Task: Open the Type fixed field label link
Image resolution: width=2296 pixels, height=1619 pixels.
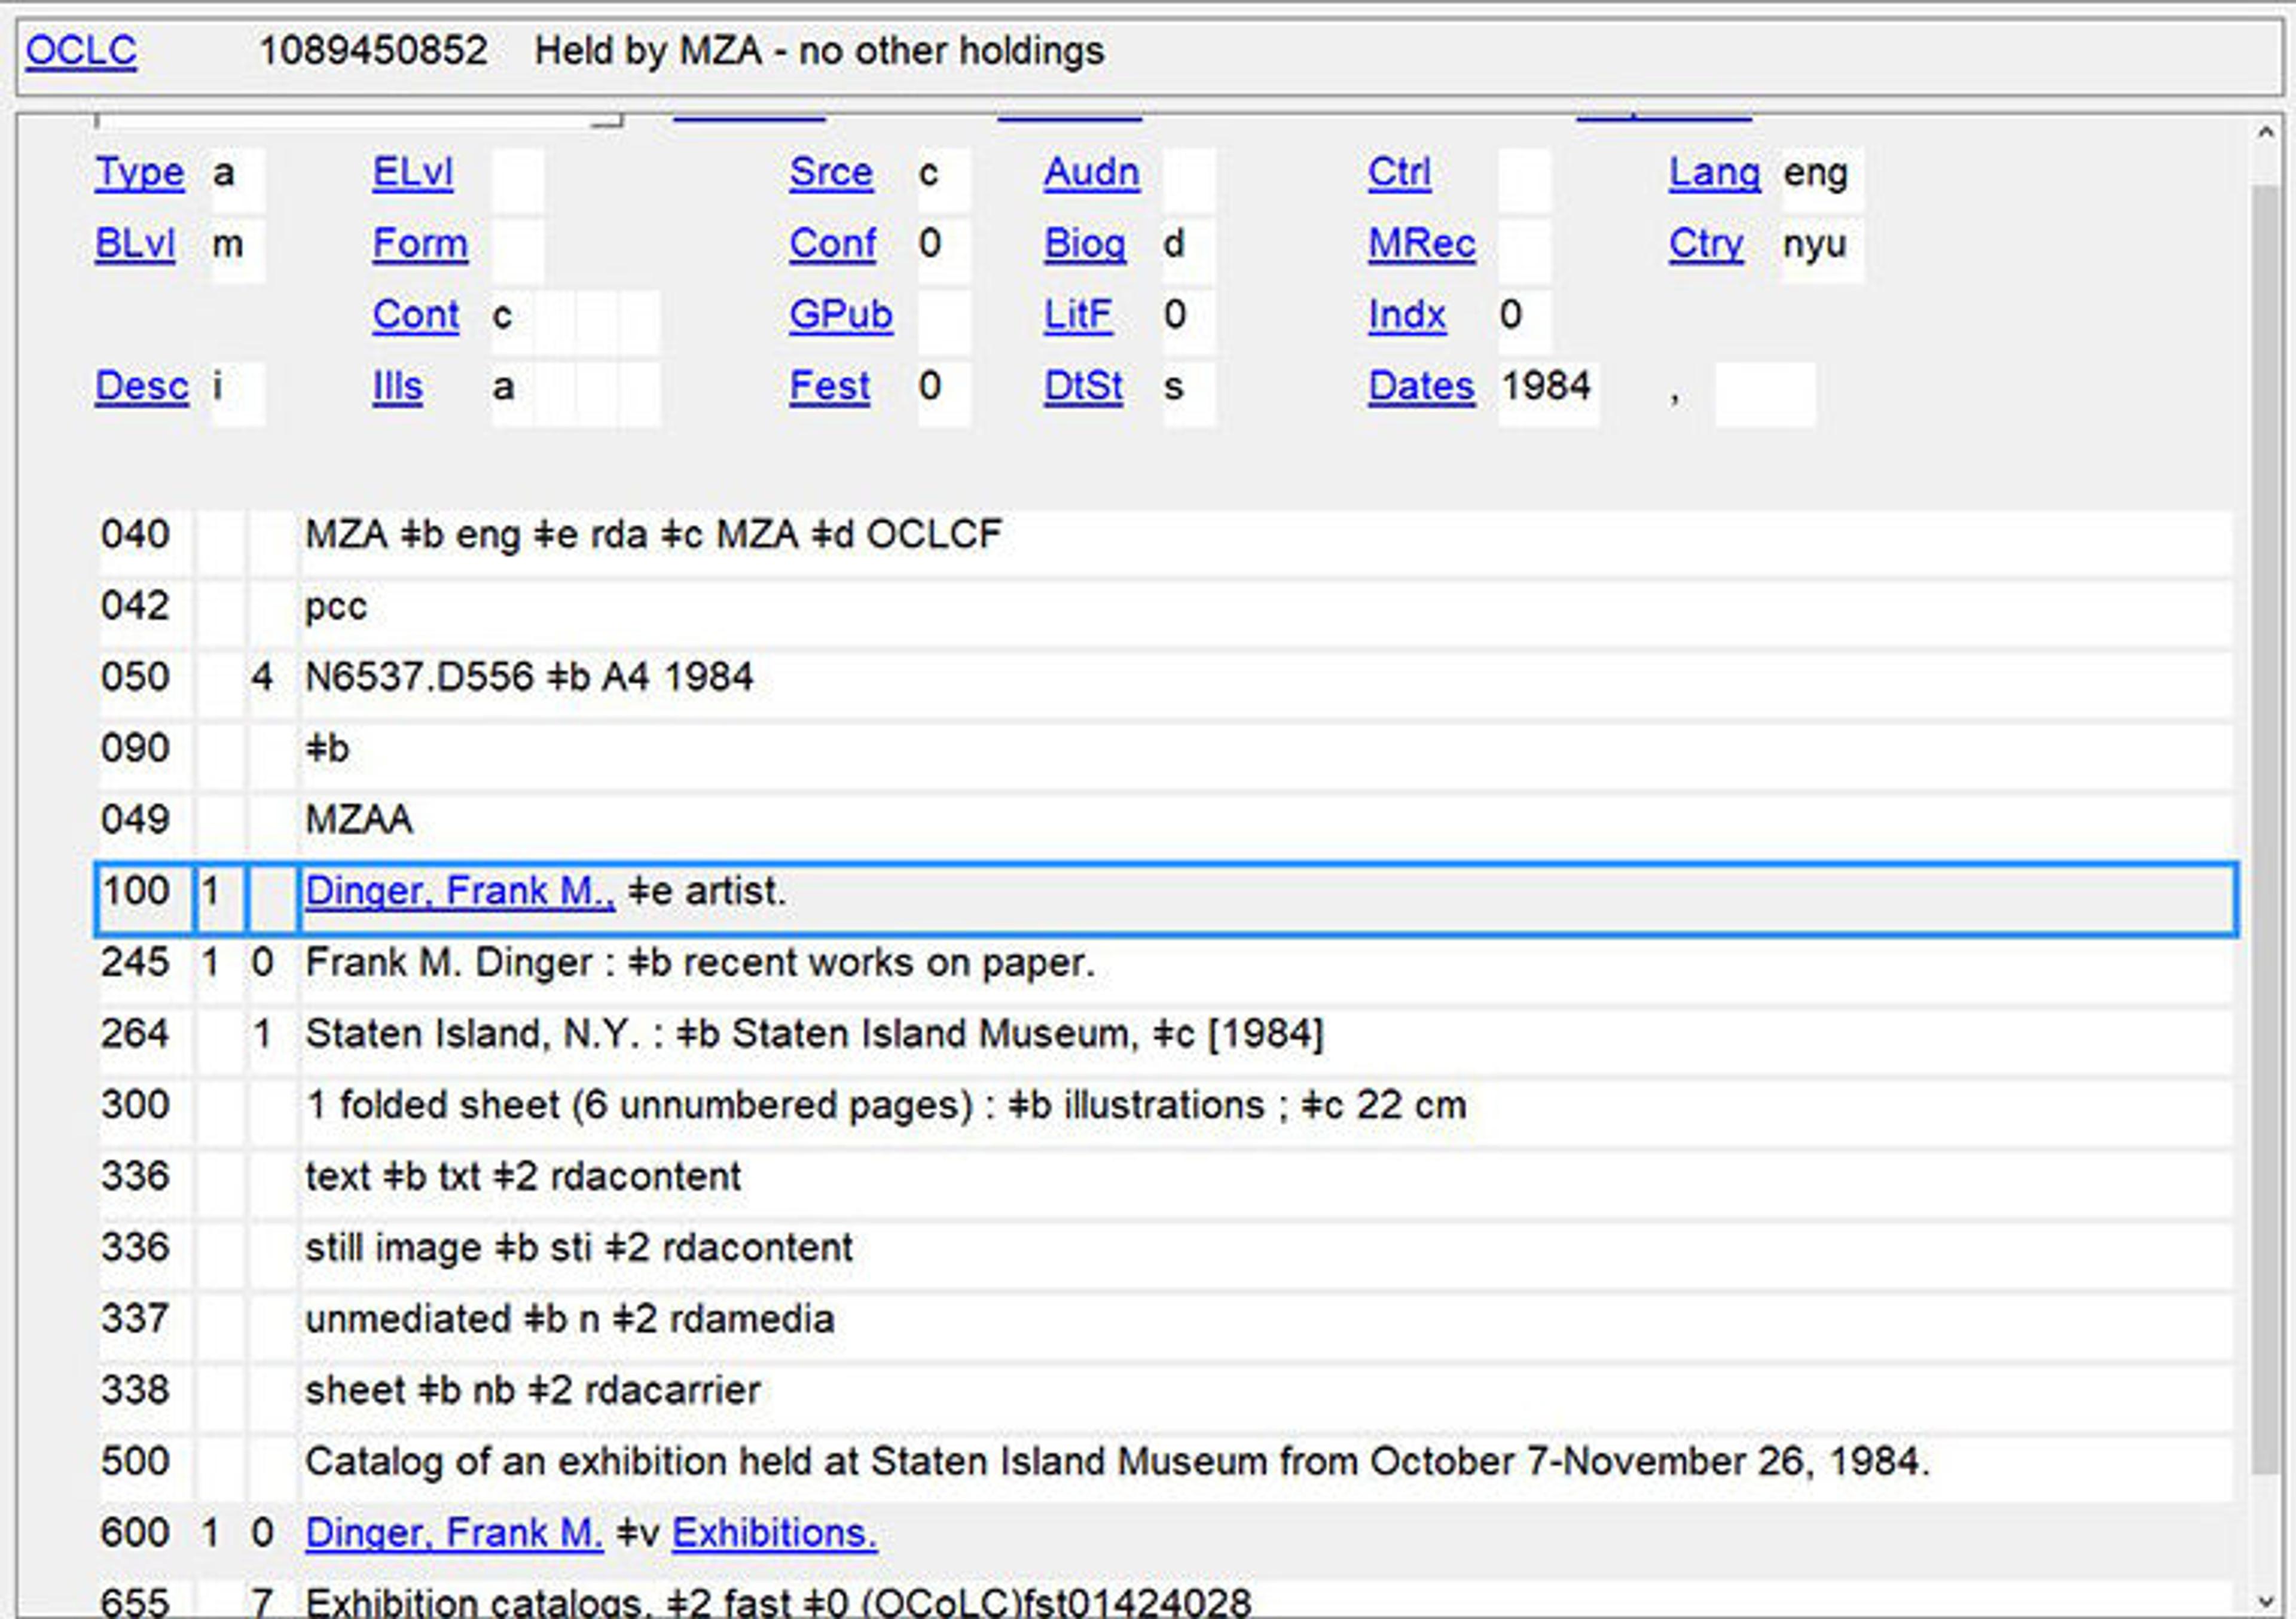Action: tap(139, 173)
